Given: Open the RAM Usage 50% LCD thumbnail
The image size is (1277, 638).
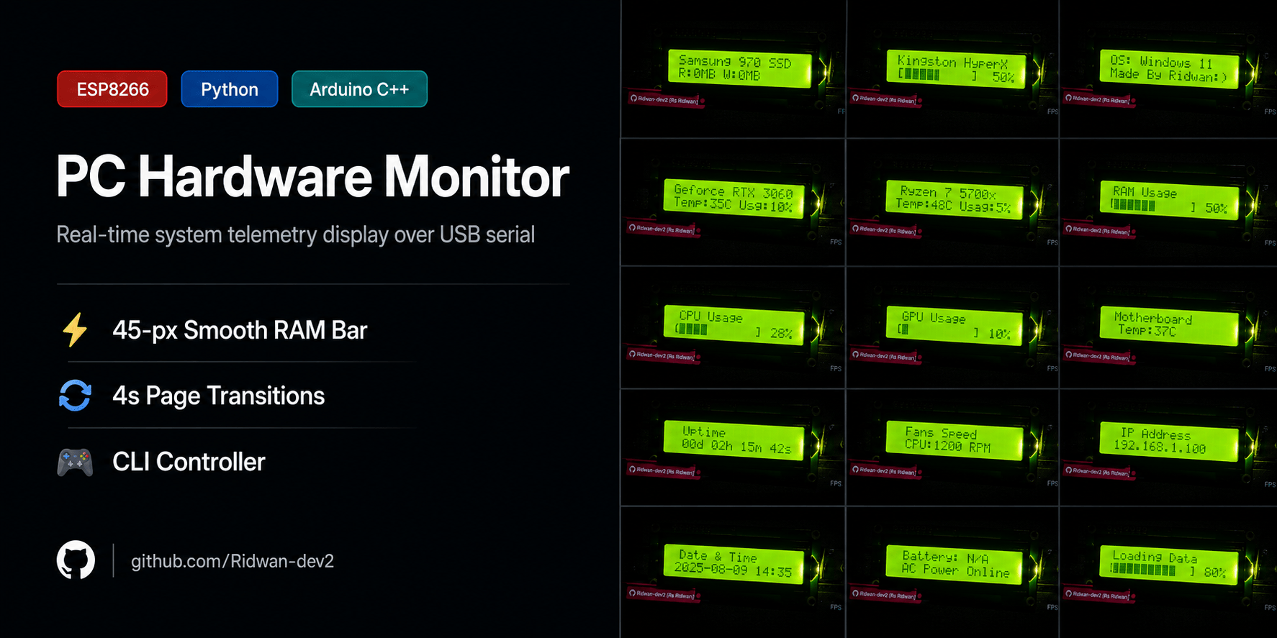Looking at the screenshot, I should tap(1169, 203).
